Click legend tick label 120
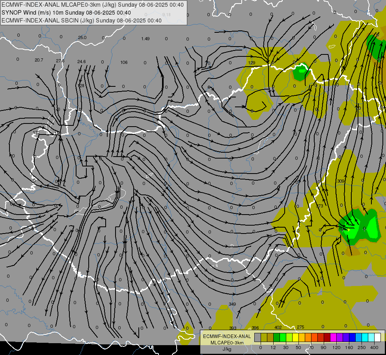This screenshot has width=386, height=355. [336, 348]
